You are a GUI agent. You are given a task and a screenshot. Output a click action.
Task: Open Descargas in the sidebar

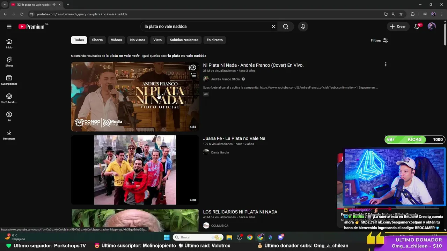click(x=9, y=135)
